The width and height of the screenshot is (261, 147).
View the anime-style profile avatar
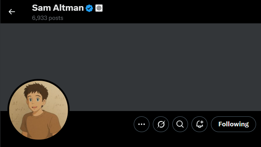pyautogui.click(x=39, y=110)
